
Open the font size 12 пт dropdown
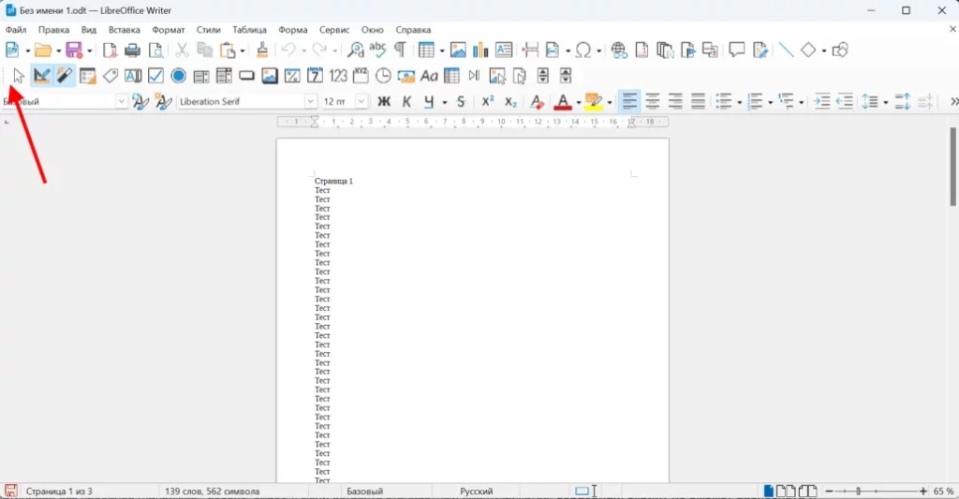tap(362, 101)
